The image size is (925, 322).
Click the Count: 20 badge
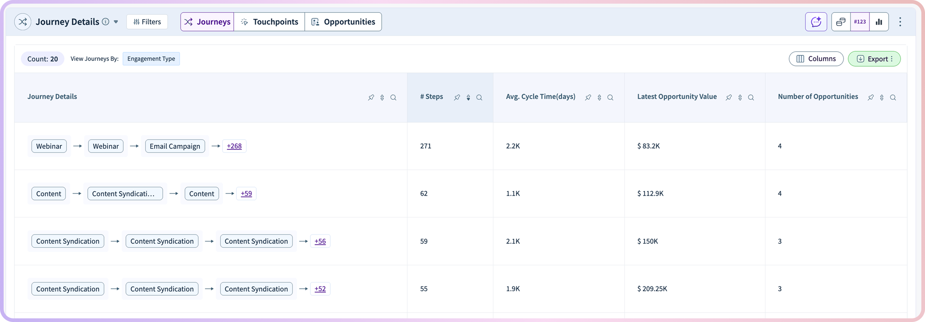[42, 59]
